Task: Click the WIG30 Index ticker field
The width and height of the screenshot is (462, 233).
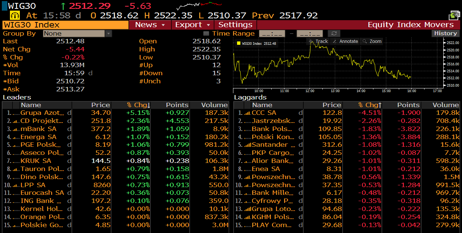Action: point(65,25)
